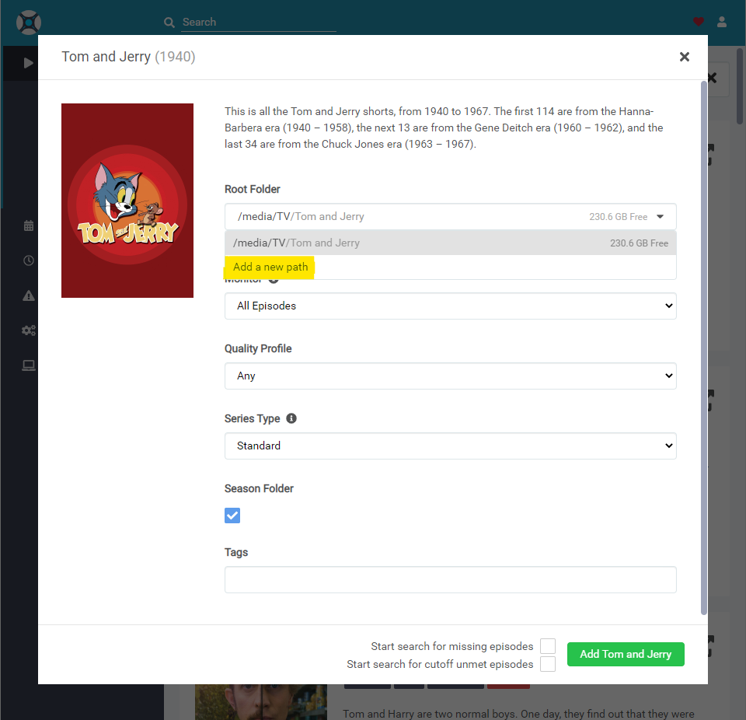Open Calendar from the sidebar icon
The image size is (746, 720).
click(29, 225)
